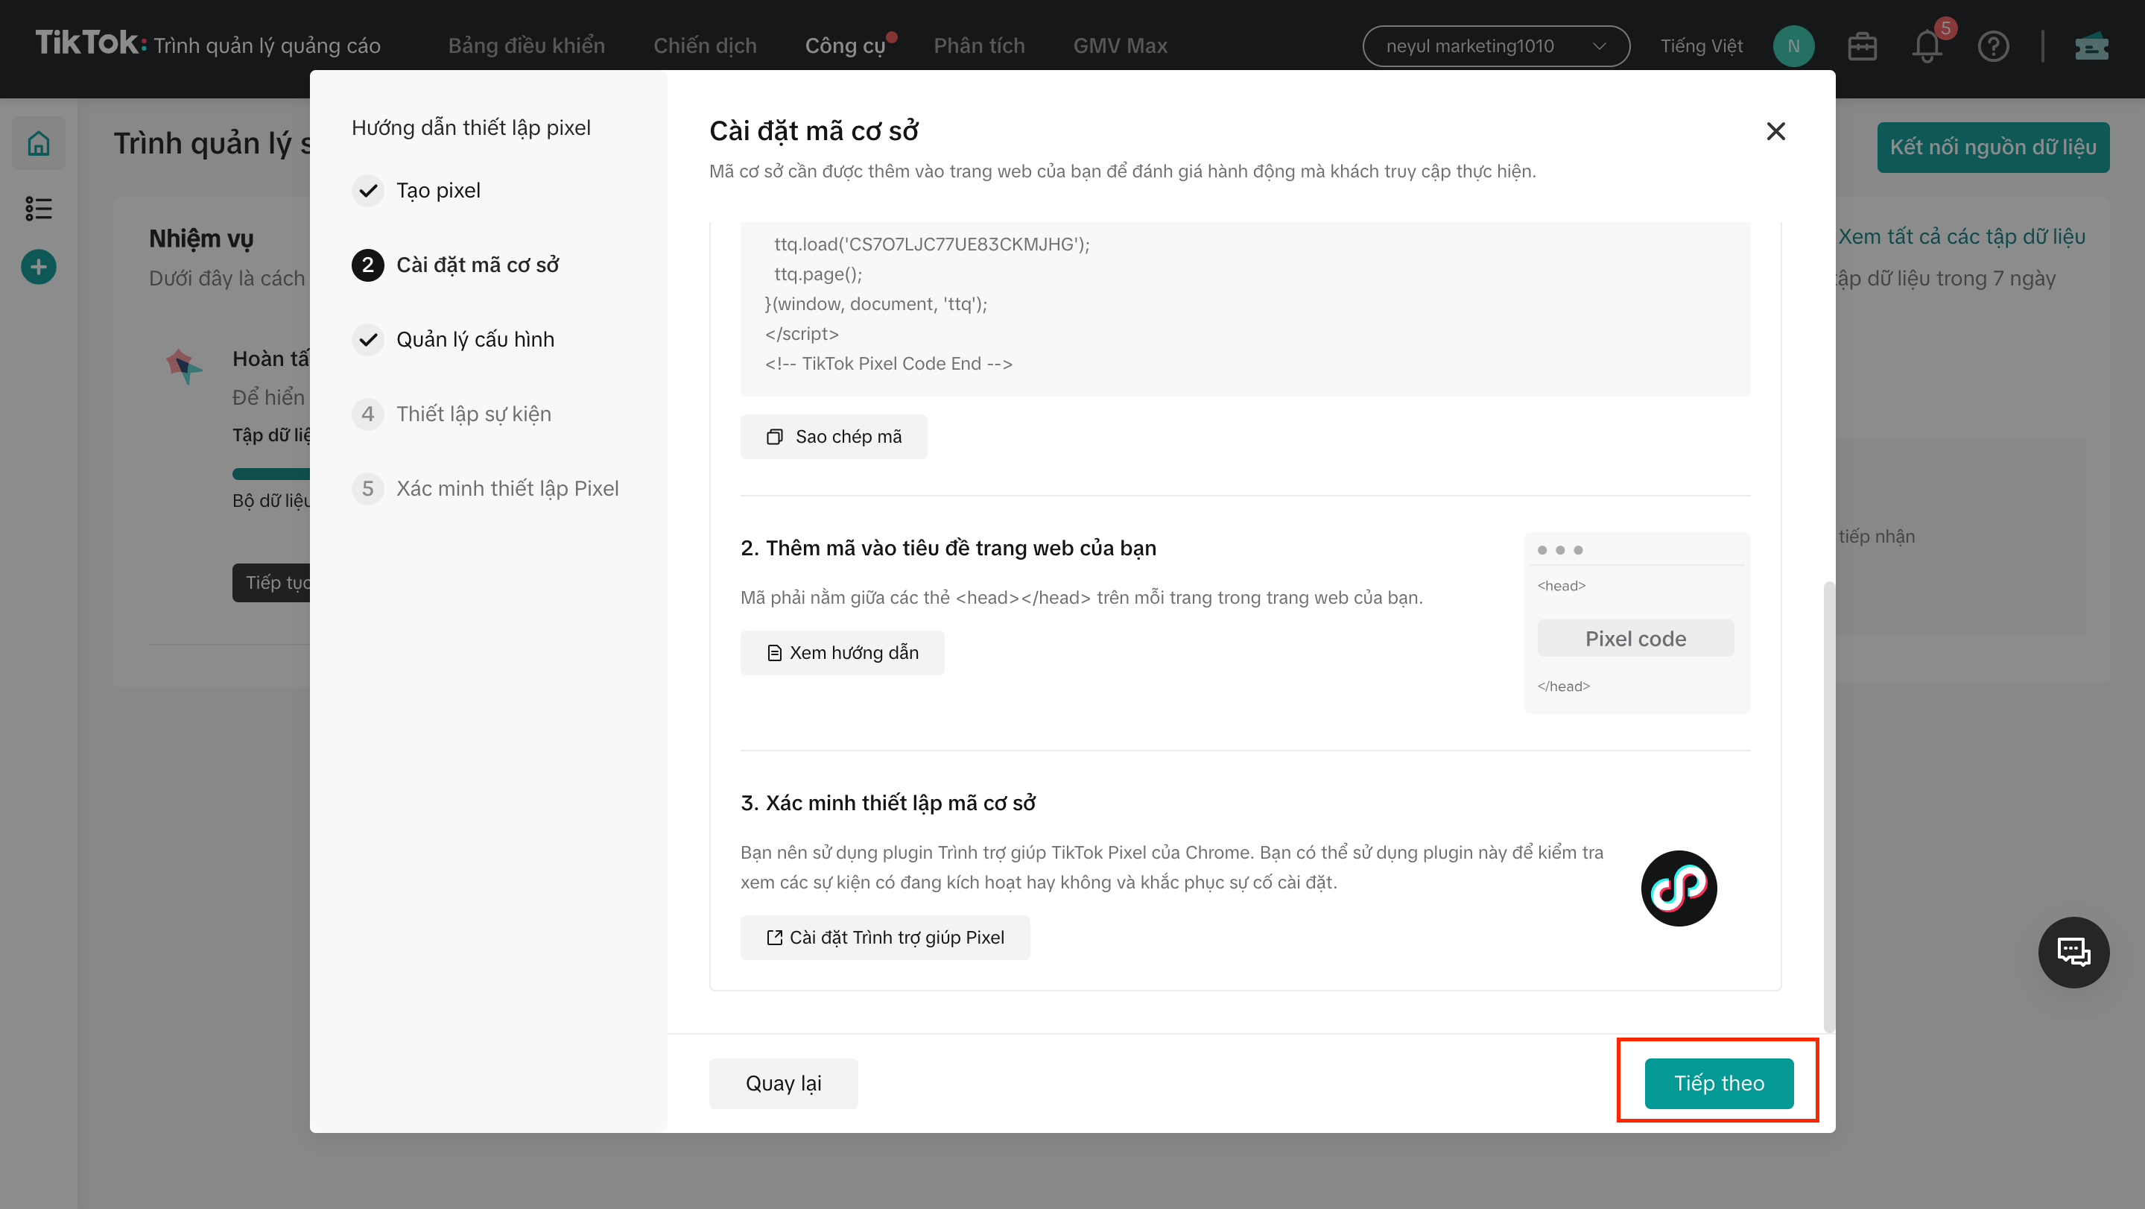Open the Phân tích menu
The image size is (2145, 1209).
point(979,45)
